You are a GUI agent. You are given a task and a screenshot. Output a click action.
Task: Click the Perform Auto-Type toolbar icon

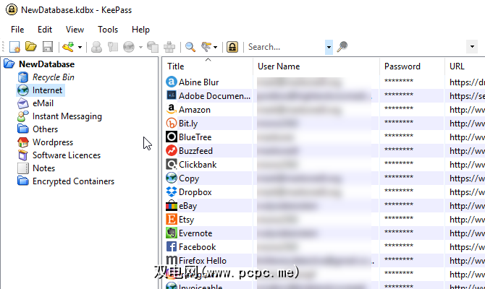click(169, 47)
